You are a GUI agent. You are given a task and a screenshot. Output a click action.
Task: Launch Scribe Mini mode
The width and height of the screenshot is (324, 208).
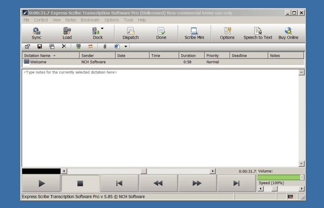pos(194,33)
